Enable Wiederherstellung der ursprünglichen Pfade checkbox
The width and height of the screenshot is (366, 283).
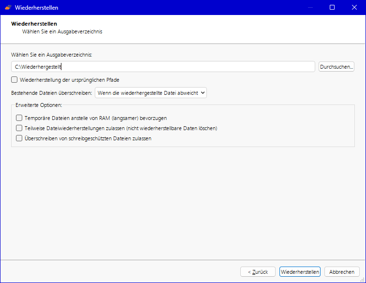click(x=14, y=80)
